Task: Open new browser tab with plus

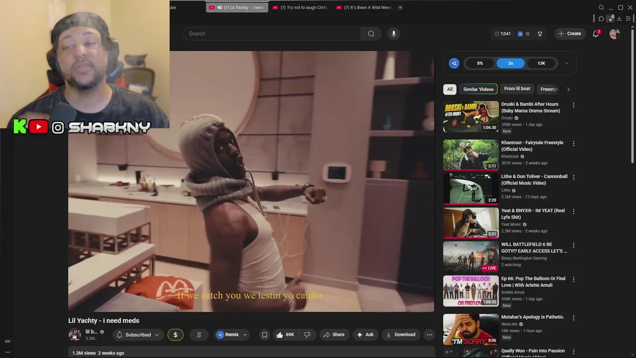Action: tap(400, 7)
